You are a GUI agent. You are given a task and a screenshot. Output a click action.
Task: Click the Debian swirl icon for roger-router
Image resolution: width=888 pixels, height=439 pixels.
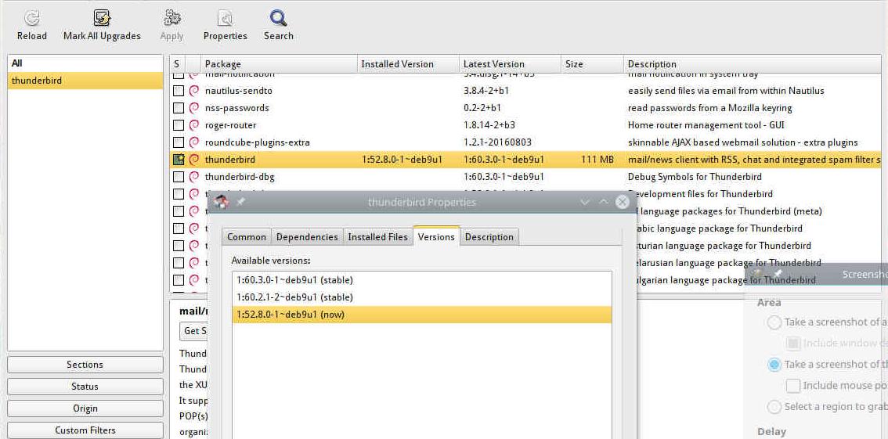pyautogui.click(x=194, y=125)
